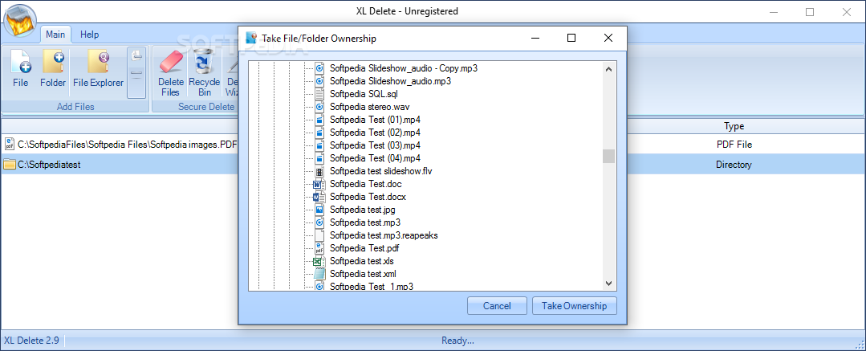The width and height of the screenshot is (866, 351).
Task: Click the Take Ownership button
Action: [575, 306]
